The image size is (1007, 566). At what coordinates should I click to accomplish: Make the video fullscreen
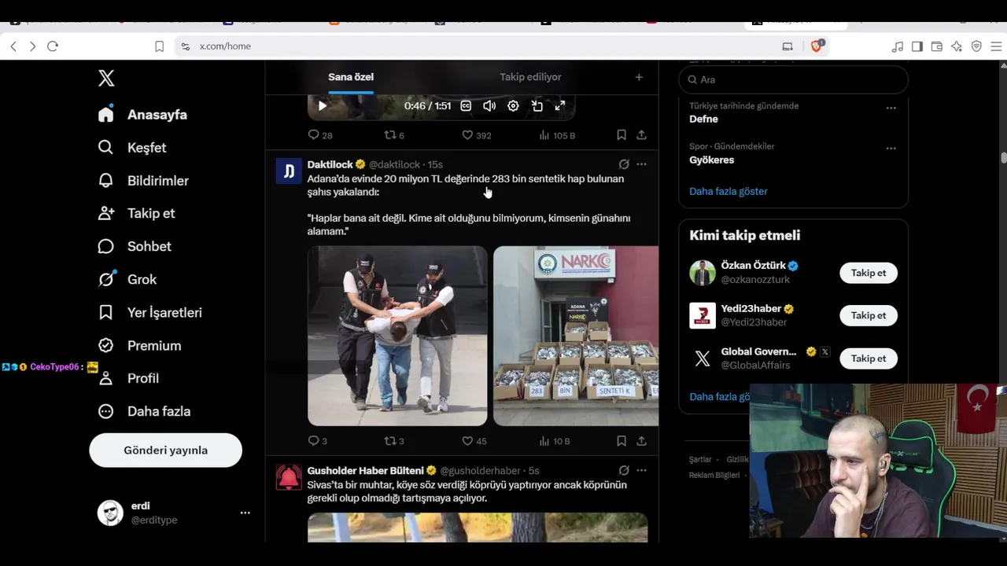pyautogui.click(x=560, y=106)
